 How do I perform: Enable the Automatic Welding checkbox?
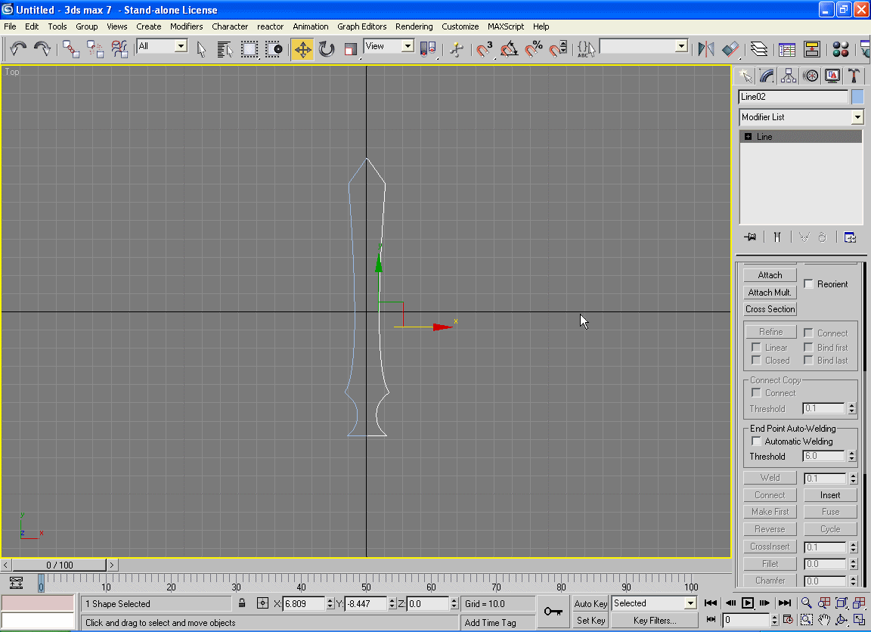[x=756, y=441]
